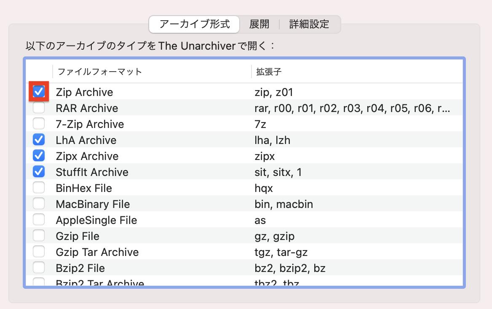Open the 展開 tab

259,24
